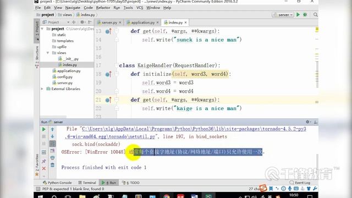Screen dimensions: 352x198
Task: Stop the running process in Run panel
Action: 44,136
